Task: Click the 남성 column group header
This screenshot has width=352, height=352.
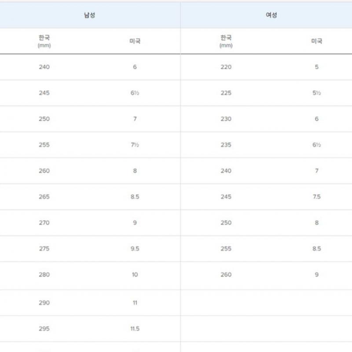Action: point(90,15)
